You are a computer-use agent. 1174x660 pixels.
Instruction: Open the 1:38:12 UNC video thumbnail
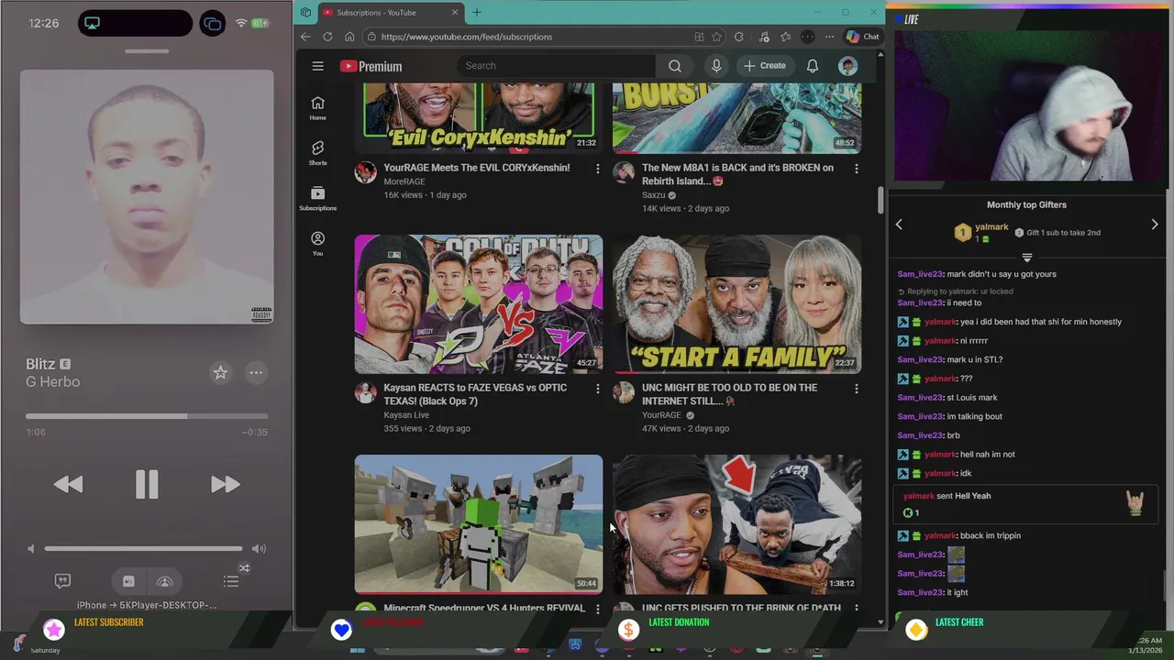point(737,524)
